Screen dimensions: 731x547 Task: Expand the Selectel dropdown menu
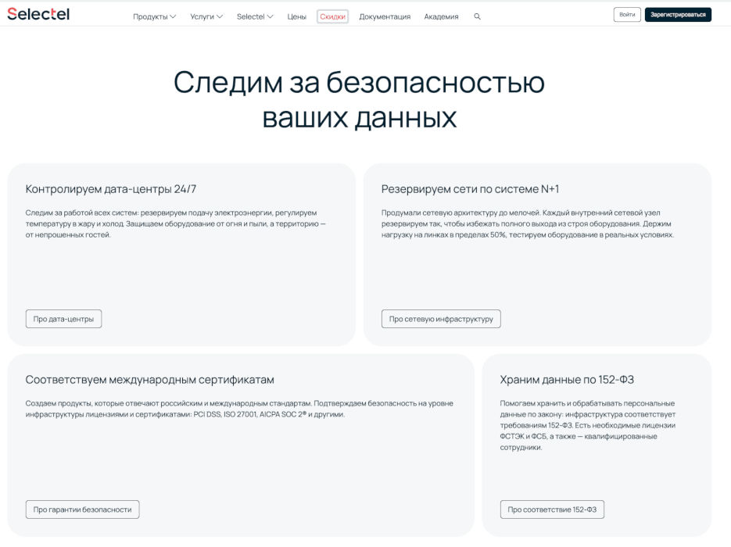[x=255, y=16]
